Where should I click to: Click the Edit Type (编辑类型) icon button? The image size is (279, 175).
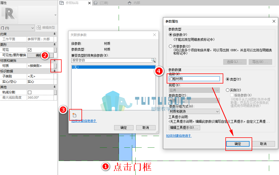[46, 28]
